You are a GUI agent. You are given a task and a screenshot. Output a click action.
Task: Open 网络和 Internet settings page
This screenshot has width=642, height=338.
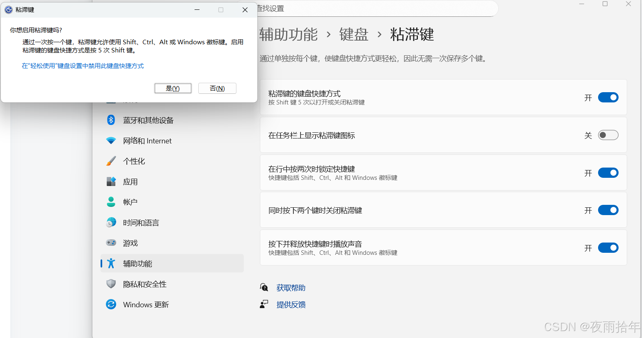point(172,141)
